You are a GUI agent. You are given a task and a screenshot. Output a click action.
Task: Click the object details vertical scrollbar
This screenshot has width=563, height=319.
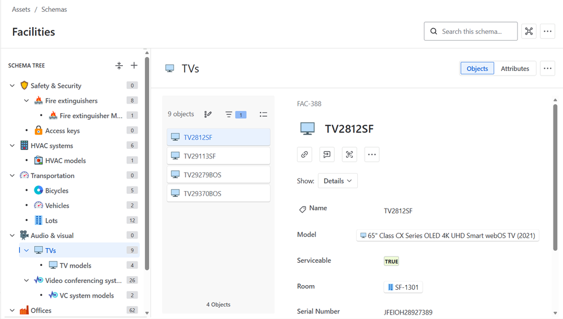pos(555,177)
